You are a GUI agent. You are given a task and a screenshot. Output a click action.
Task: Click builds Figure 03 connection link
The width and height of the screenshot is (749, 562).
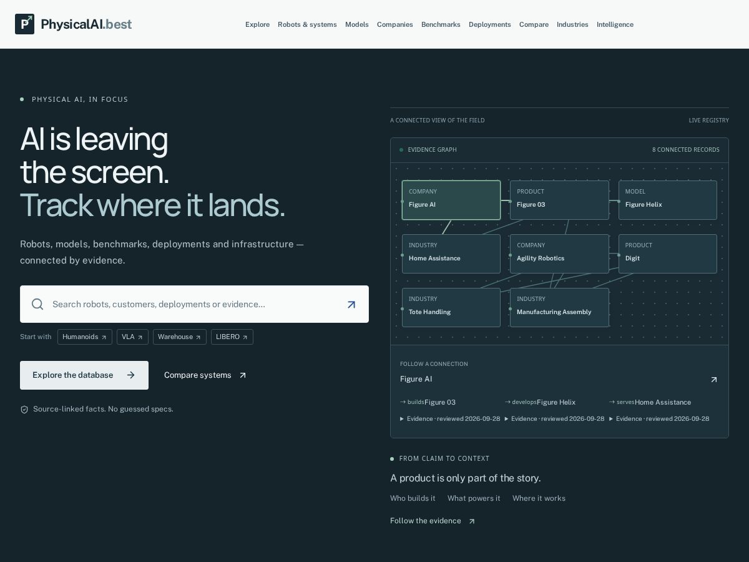pos(428,402)
